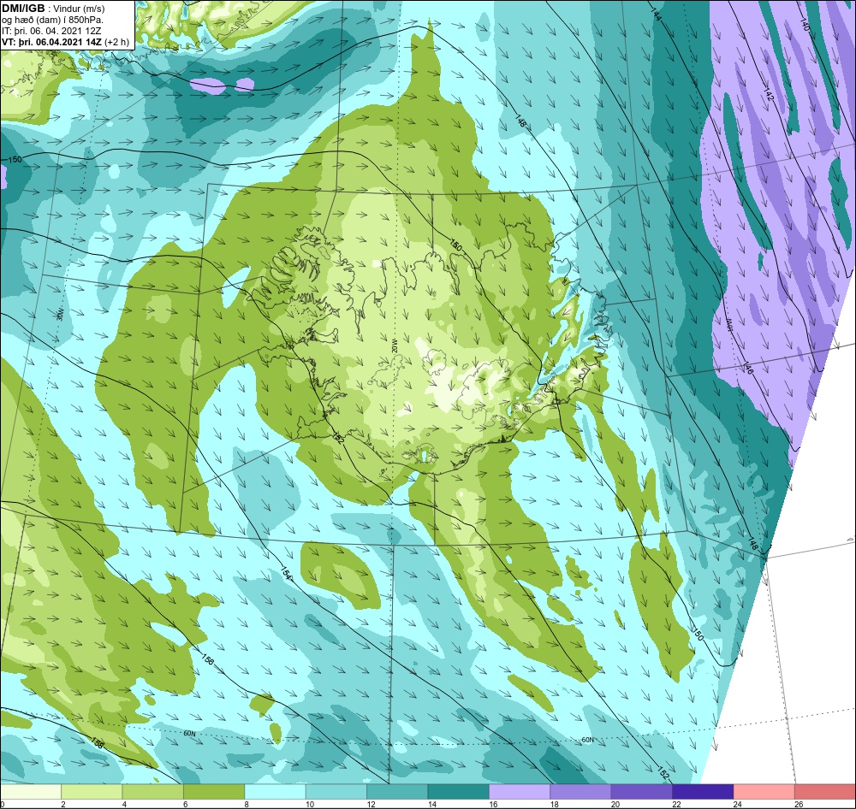Pick the 20–22 m/s violet legend swatch
This screenshot has height=809, width=856.
click(642, 792)
